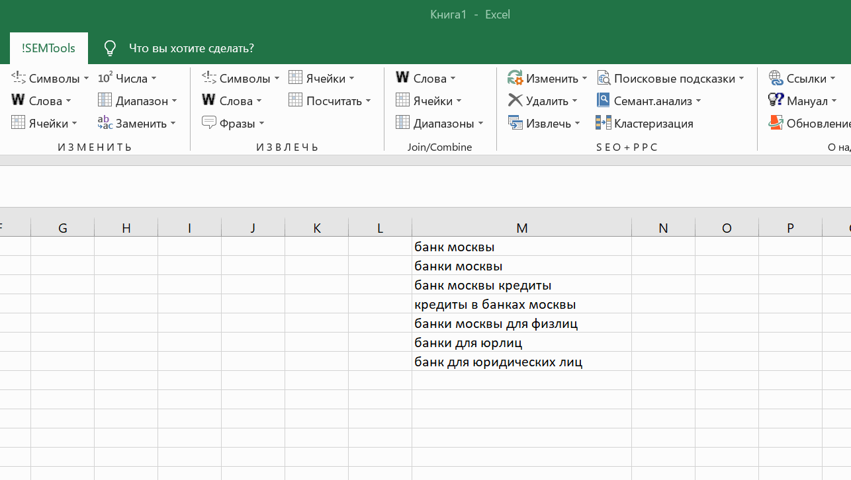Select cell containing 'банки москвы'
This screenshot has width=851, height=480.
click(522, 266)
